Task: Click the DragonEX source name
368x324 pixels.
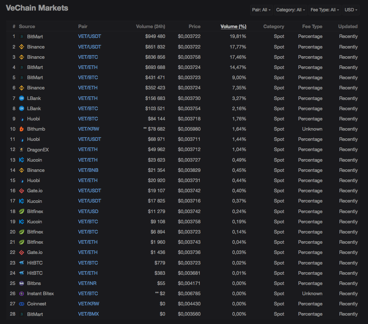Action: coord(38,150)
